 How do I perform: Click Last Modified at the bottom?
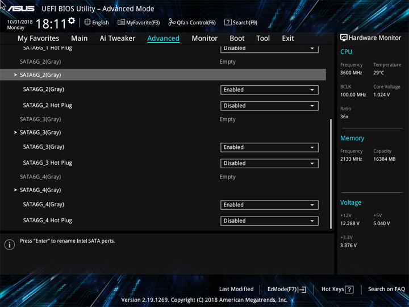coord(236,289)
